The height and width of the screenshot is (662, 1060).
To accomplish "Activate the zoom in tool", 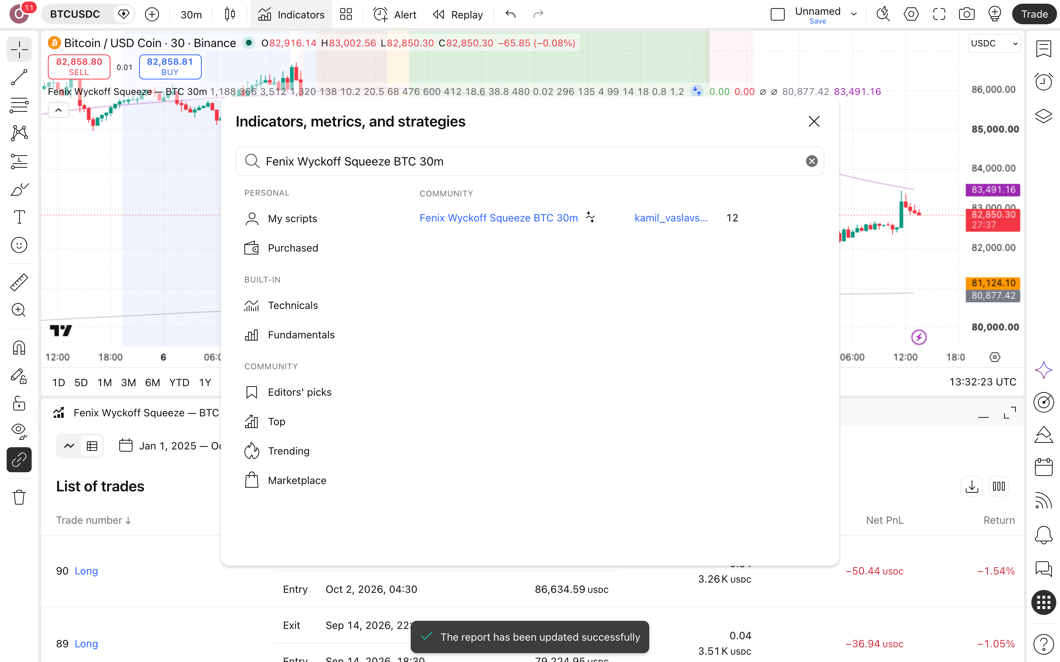I will [x=19, y=310].
